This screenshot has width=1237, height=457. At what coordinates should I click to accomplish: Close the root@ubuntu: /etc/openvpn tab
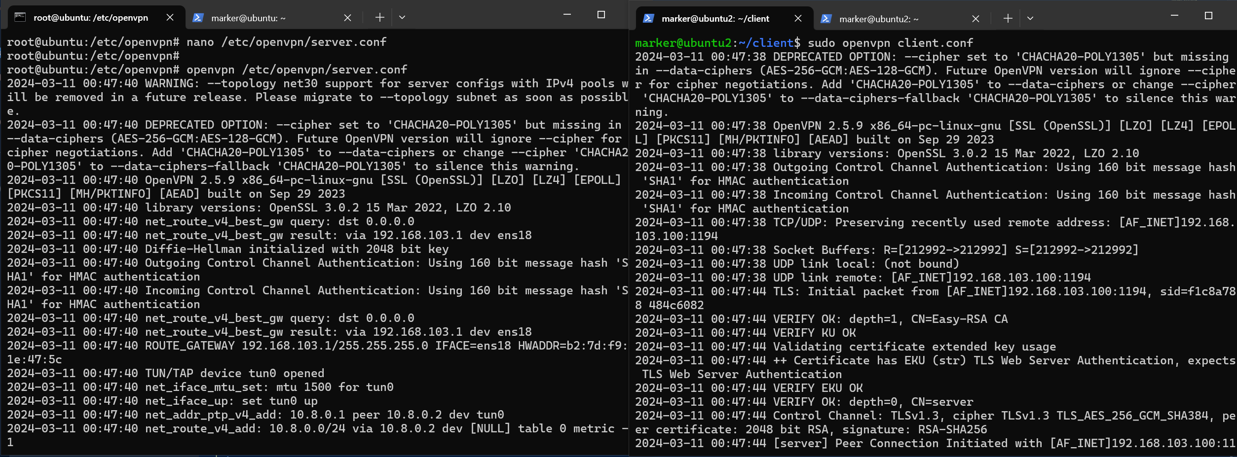(x=170, y=18)
